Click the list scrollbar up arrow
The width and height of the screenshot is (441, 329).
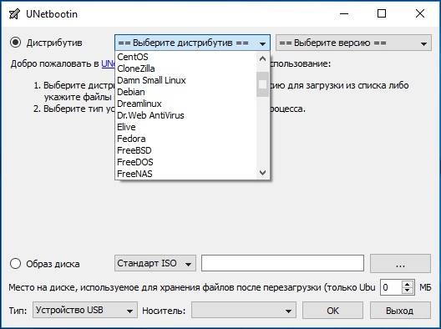click(263, 58)
